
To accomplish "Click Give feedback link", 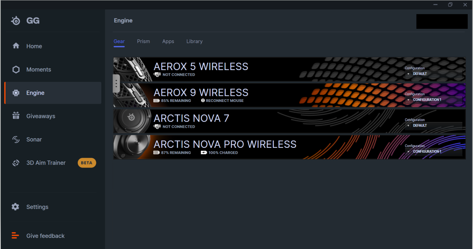I will 46,236.
